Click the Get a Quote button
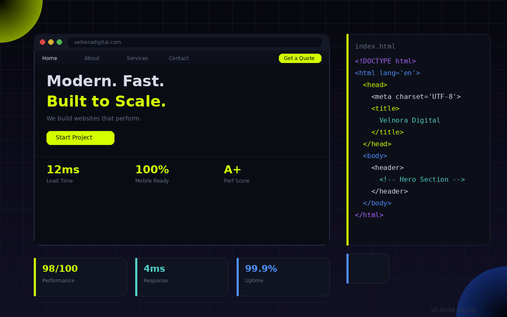The width and height of the screenshot is (507, 317). (300, 58)
